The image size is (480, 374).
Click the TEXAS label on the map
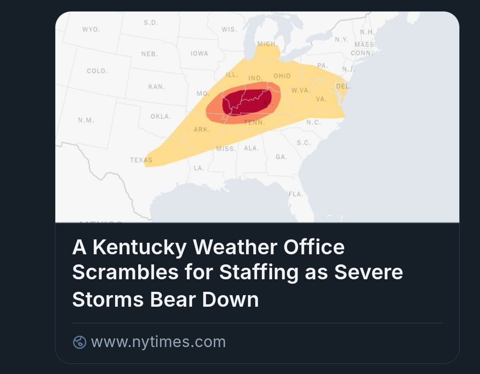point(141,160)
